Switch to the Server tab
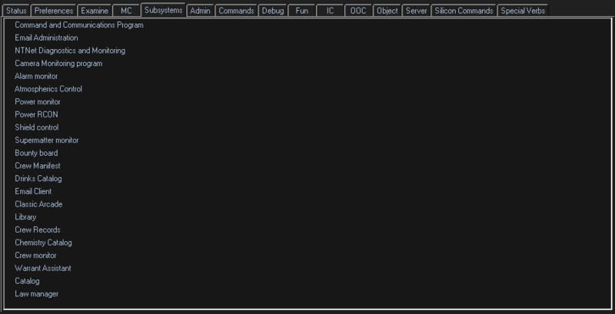Image resolution: width=615 pixels, height=314 pixels. pos(416,11)
